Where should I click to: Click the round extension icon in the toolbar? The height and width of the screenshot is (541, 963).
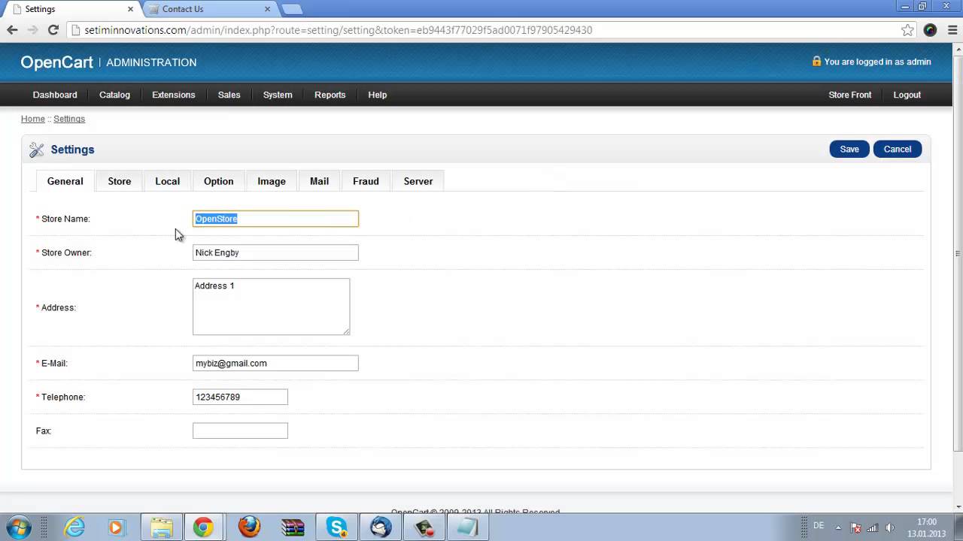click(930, 30)
